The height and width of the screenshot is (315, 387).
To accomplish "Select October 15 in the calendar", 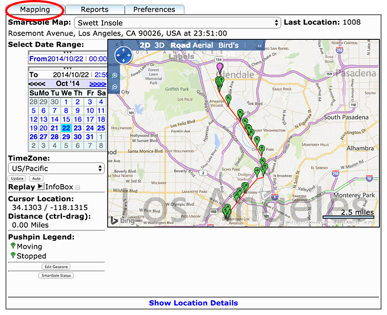I will tap(66, 120).
